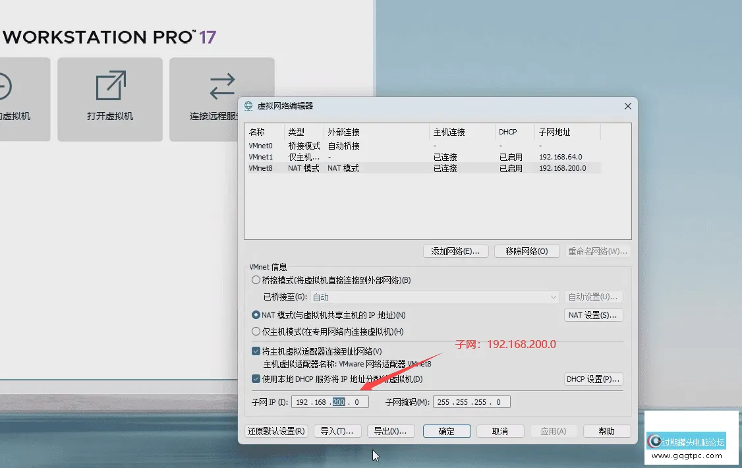Click the subnet IP input field
This screenshot has height=468, width=742.
(329, 401)
